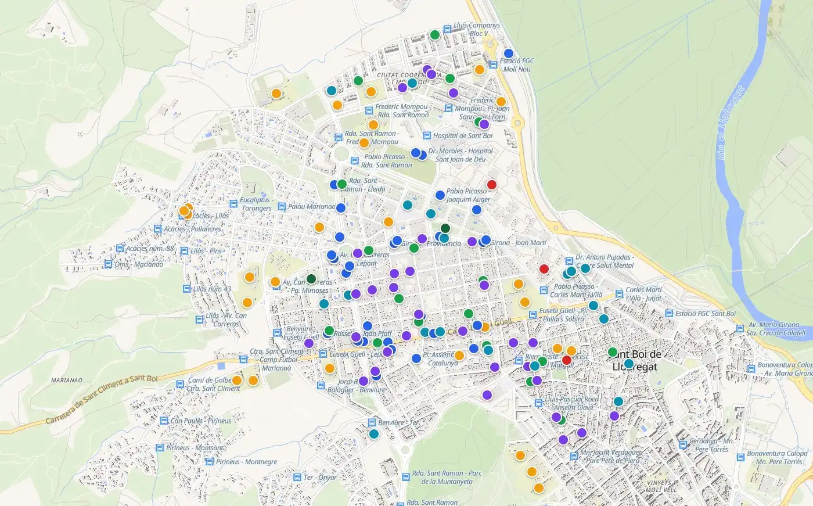Click the Acàcies núm. 88 bus stop icon
Screen dimensions: 813x506
pos(120,249)
